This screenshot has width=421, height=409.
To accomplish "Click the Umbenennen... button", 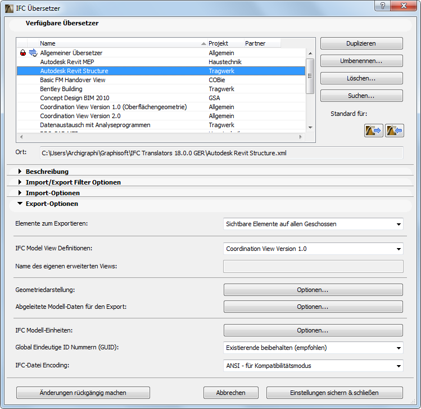I will pos(361,61).
